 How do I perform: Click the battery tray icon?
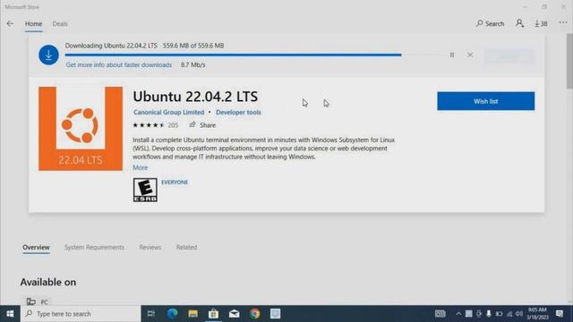click(x=499, y=314)
